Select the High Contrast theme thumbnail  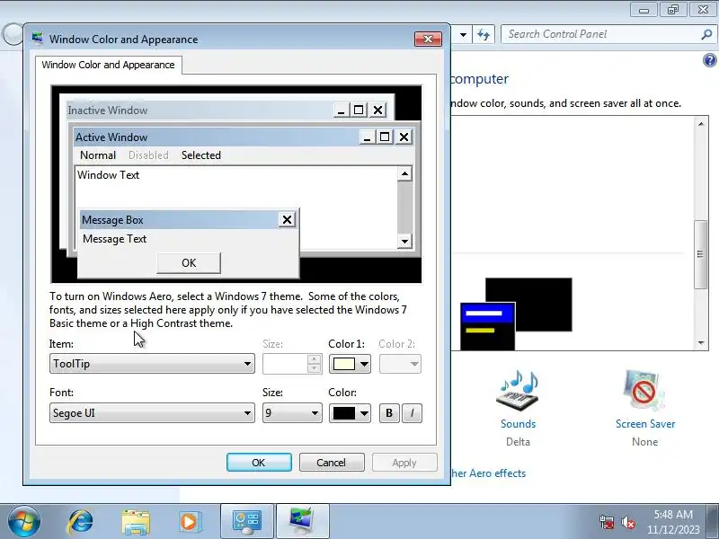click(516, 314)
